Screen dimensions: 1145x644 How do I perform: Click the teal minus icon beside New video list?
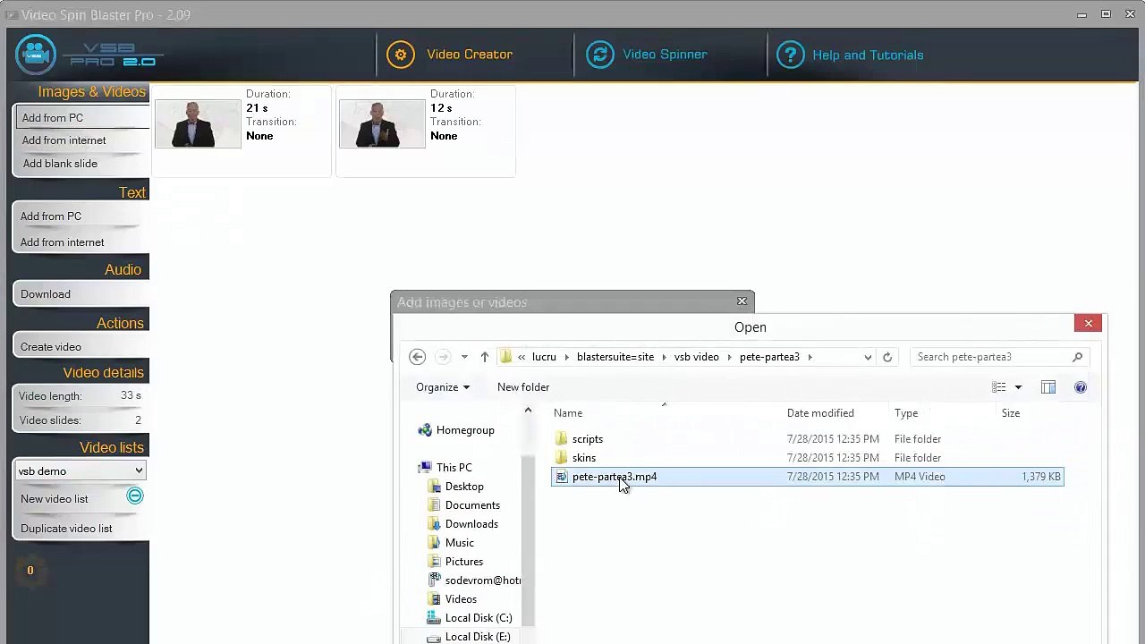pos(134,496)
